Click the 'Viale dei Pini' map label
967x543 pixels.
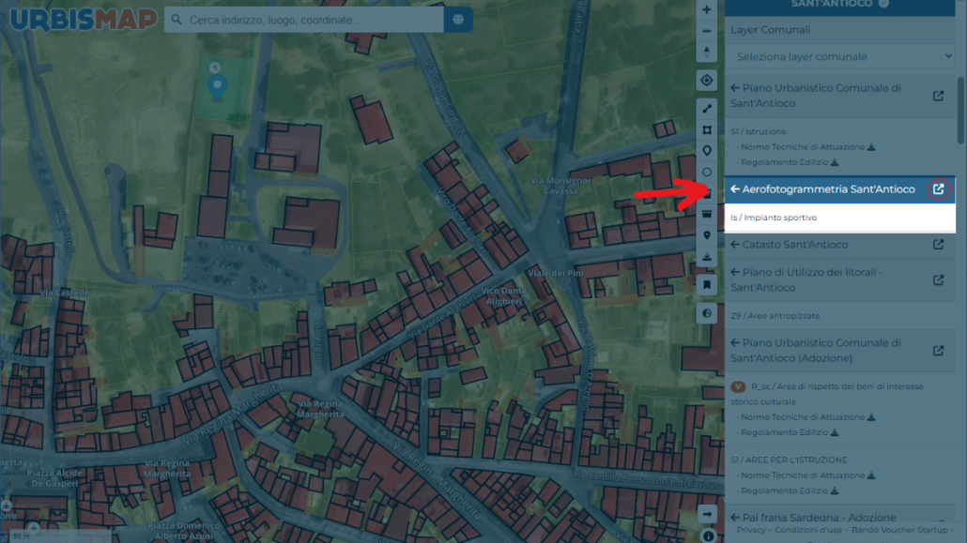point(555,273)
